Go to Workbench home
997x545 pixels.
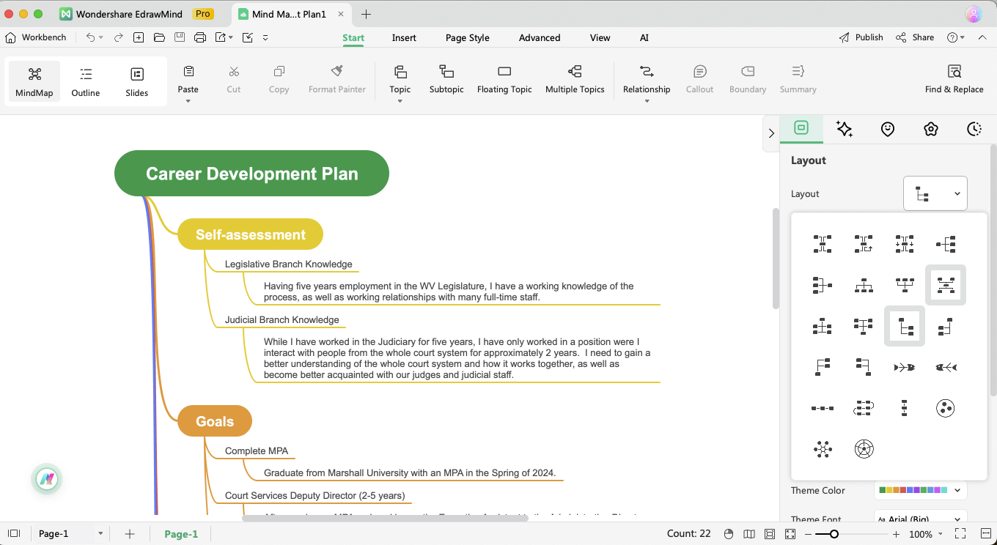pos(36,37)
